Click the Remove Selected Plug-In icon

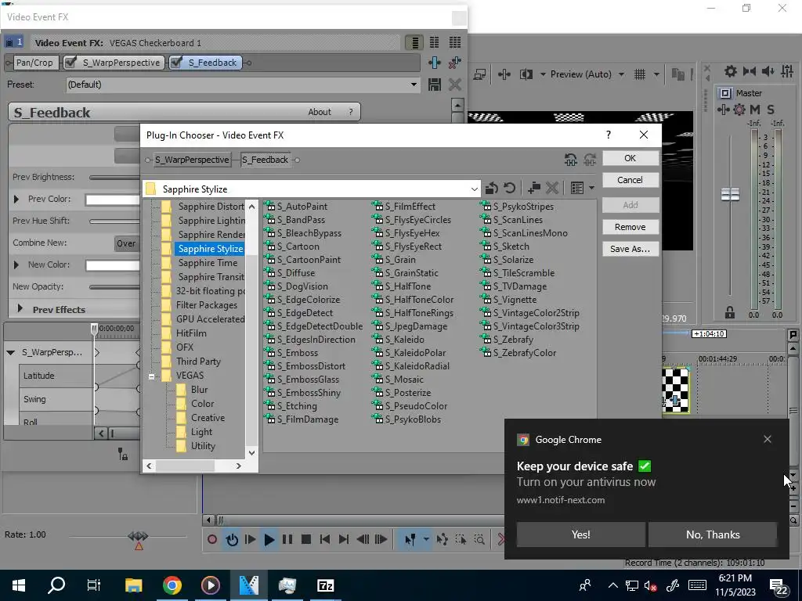455,63
